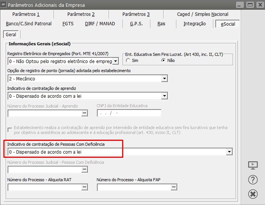Expand Registro Eletrônico de Empregados dropdown
Image resolution: width=265 pixels, height=205 pixels.
pyautogui.click(x=115, y=61)
